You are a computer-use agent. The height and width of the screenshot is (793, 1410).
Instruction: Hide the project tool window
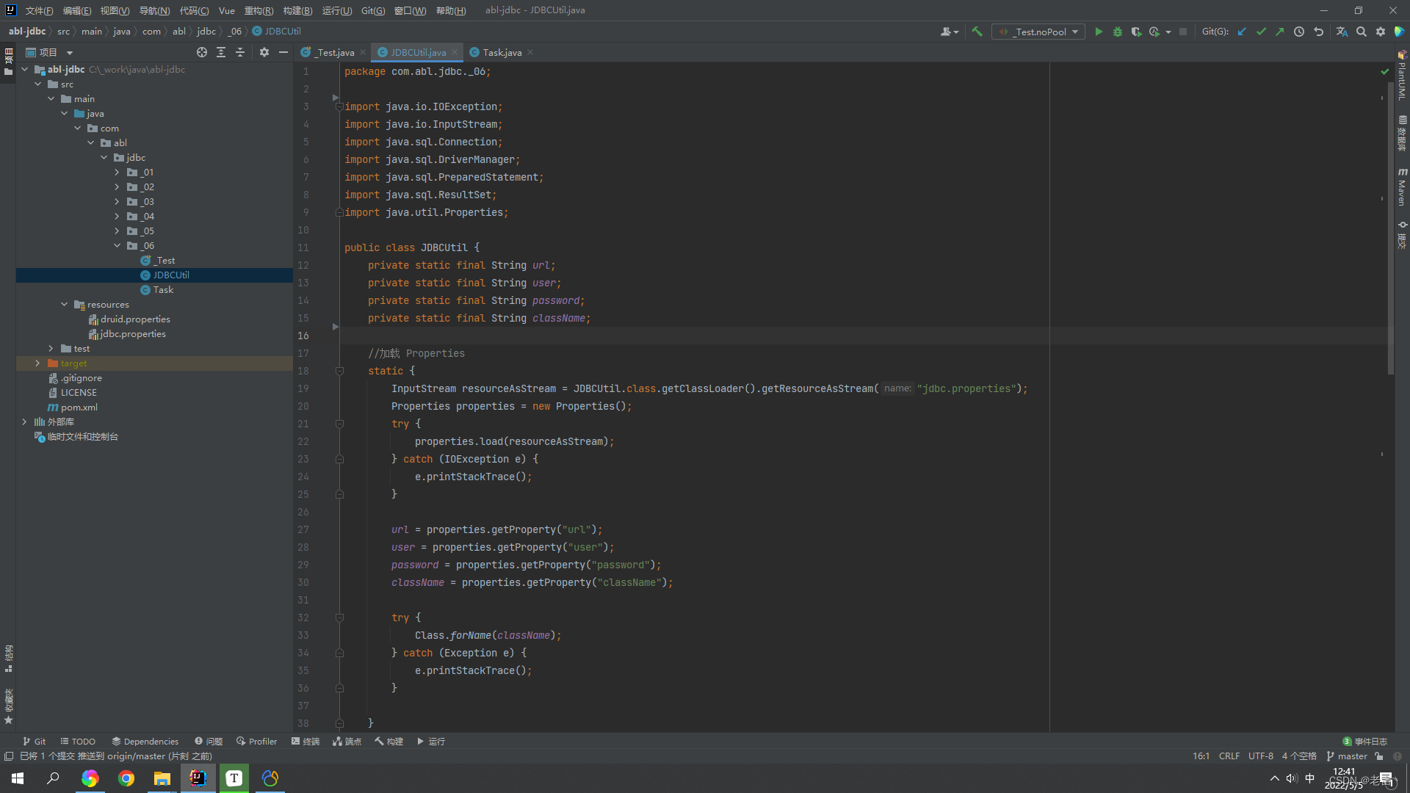point(283,52)
